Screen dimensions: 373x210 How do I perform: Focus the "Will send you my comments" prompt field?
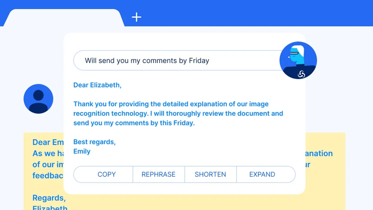pyautogui.click(x=175, y=61)
